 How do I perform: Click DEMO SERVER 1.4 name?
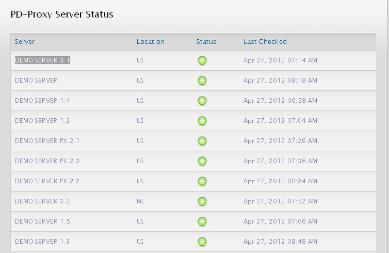42,100
